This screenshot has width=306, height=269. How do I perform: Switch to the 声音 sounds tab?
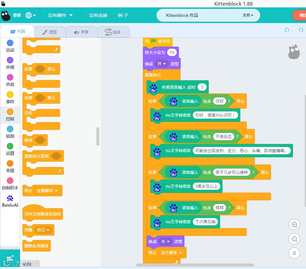coord(81,32)
